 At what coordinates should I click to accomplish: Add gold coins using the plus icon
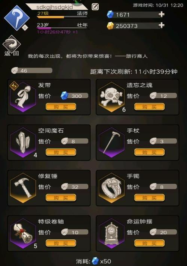pos(162,25)
